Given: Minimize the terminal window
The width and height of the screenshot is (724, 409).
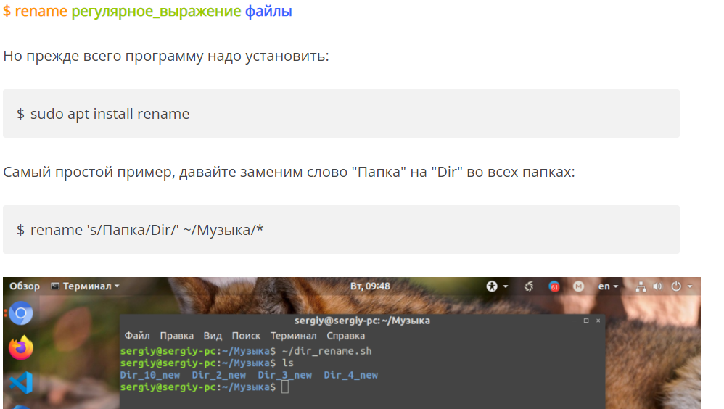Looking at the screenshot, I should coord(574,321).
